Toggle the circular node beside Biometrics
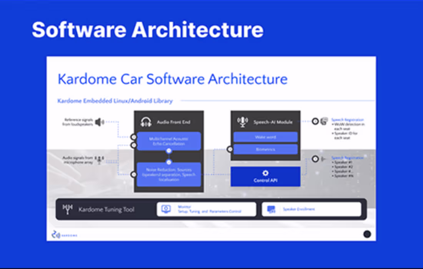This screenshot has height=269, width=423. click(x=230, y=149)
